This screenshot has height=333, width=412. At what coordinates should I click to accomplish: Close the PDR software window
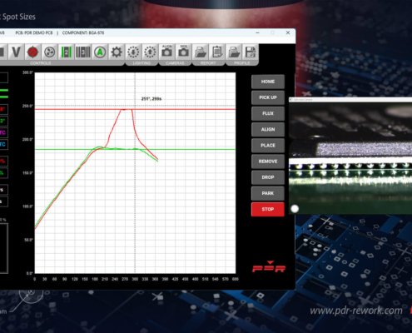pyautogui.click(x=288, y=32)
